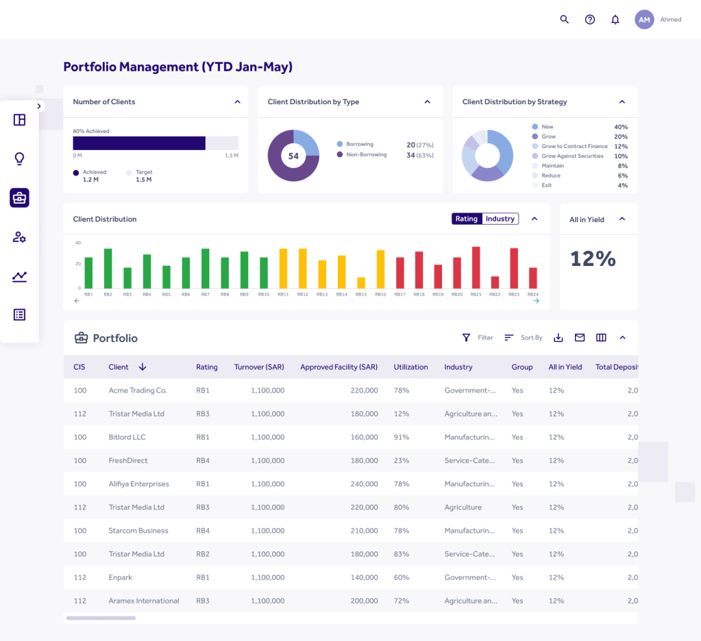The height and width of the screenshot is (641, 701).
Task: Email the portfolio via envelope icon
Action: 580,337
